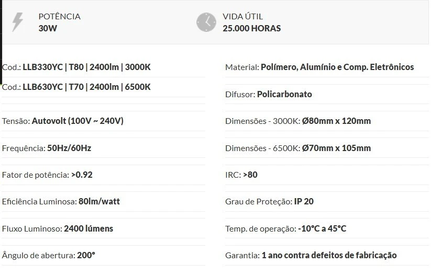The height and width of the screenshot is (276, 431).
Task: Click the Material specification row
Action: coord(319,67)
